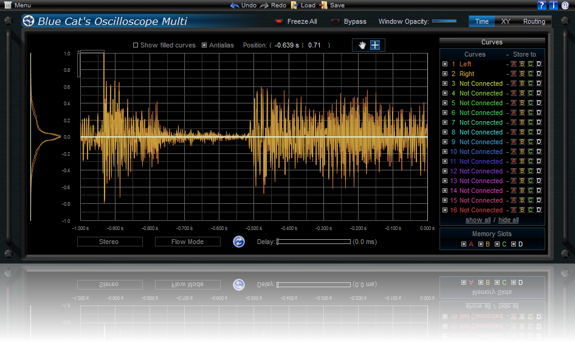Image resolution: width=575 pixels, height=342 pixels.
Task: Toggle Freeze All
Action: point(279,21)
